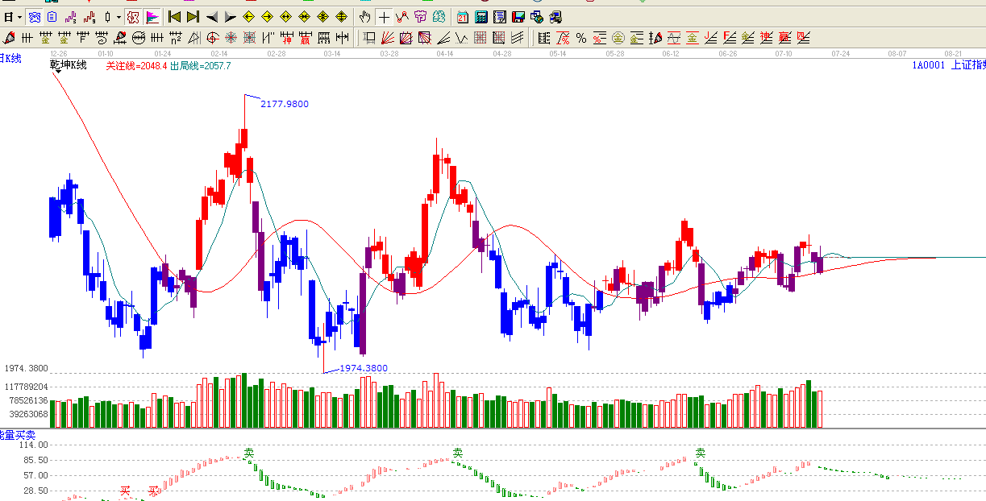Open the calculator icon
The image size is (986, 501).
tap(481, 17)
